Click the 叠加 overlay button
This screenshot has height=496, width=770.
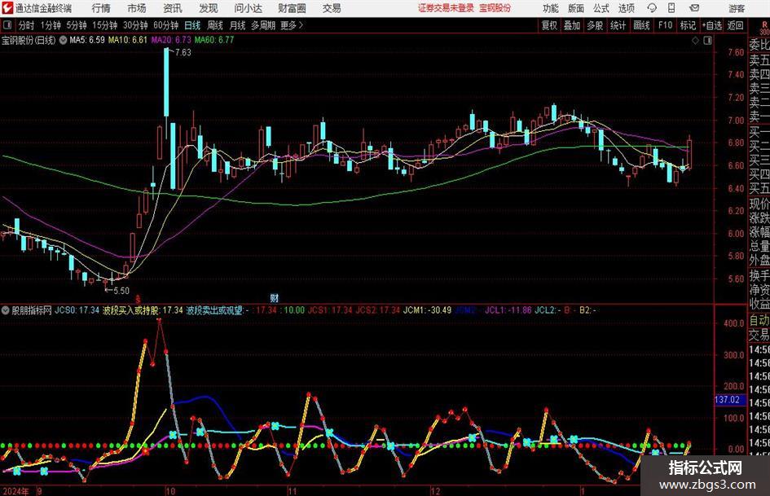572,25
